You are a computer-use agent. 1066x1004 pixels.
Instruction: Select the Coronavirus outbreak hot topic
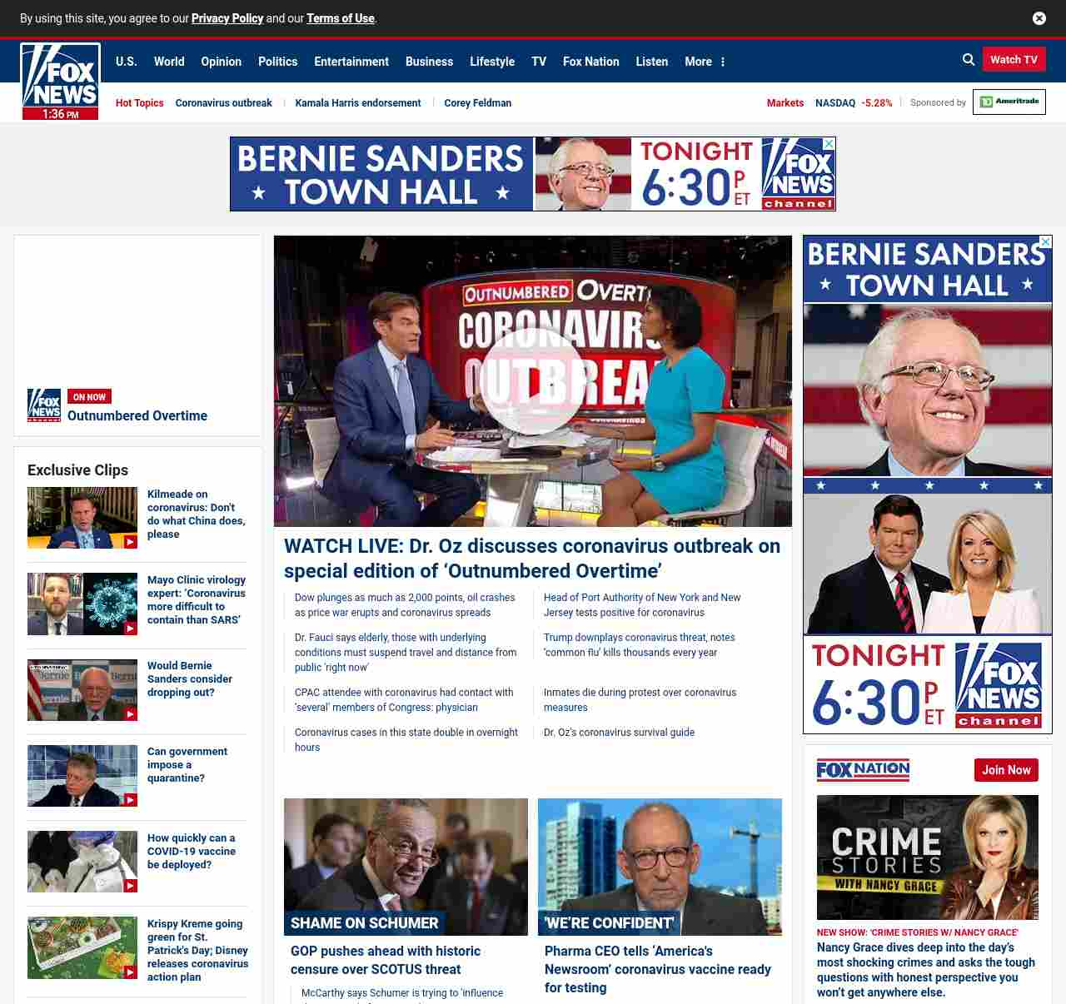pyautogui.click(x=223, y=103)
